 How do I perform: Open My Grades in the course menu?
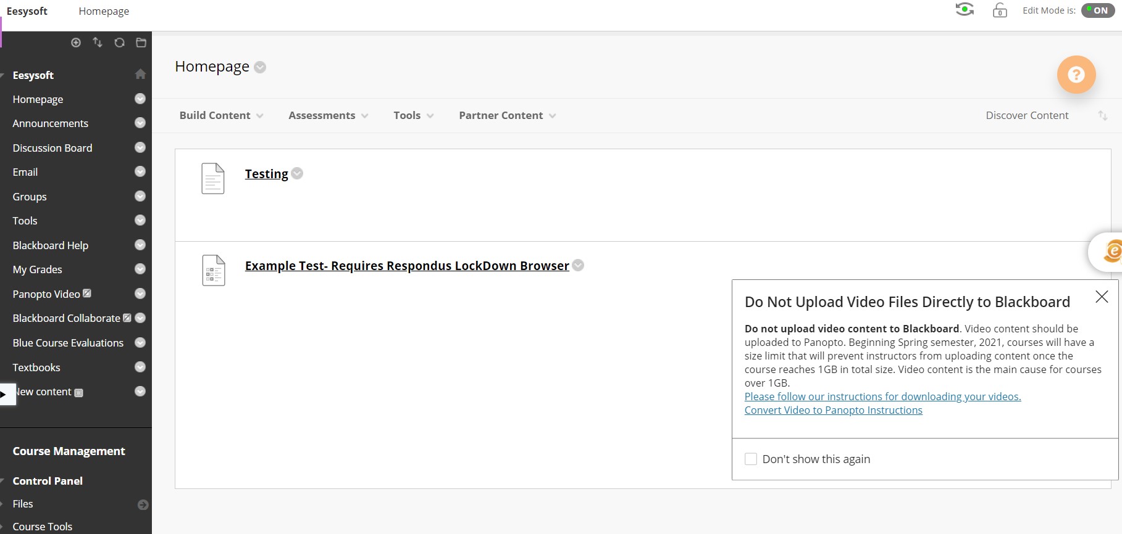coord(37,269)
